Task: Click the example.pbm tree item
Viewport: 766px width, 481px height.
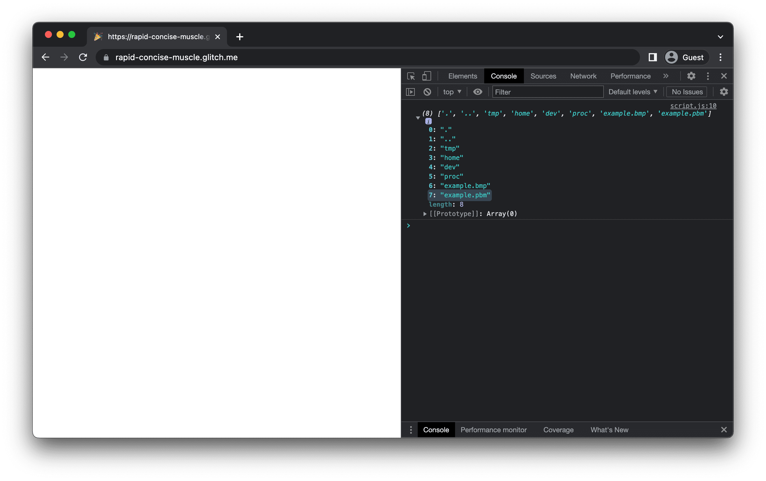Action: point(465,194)
